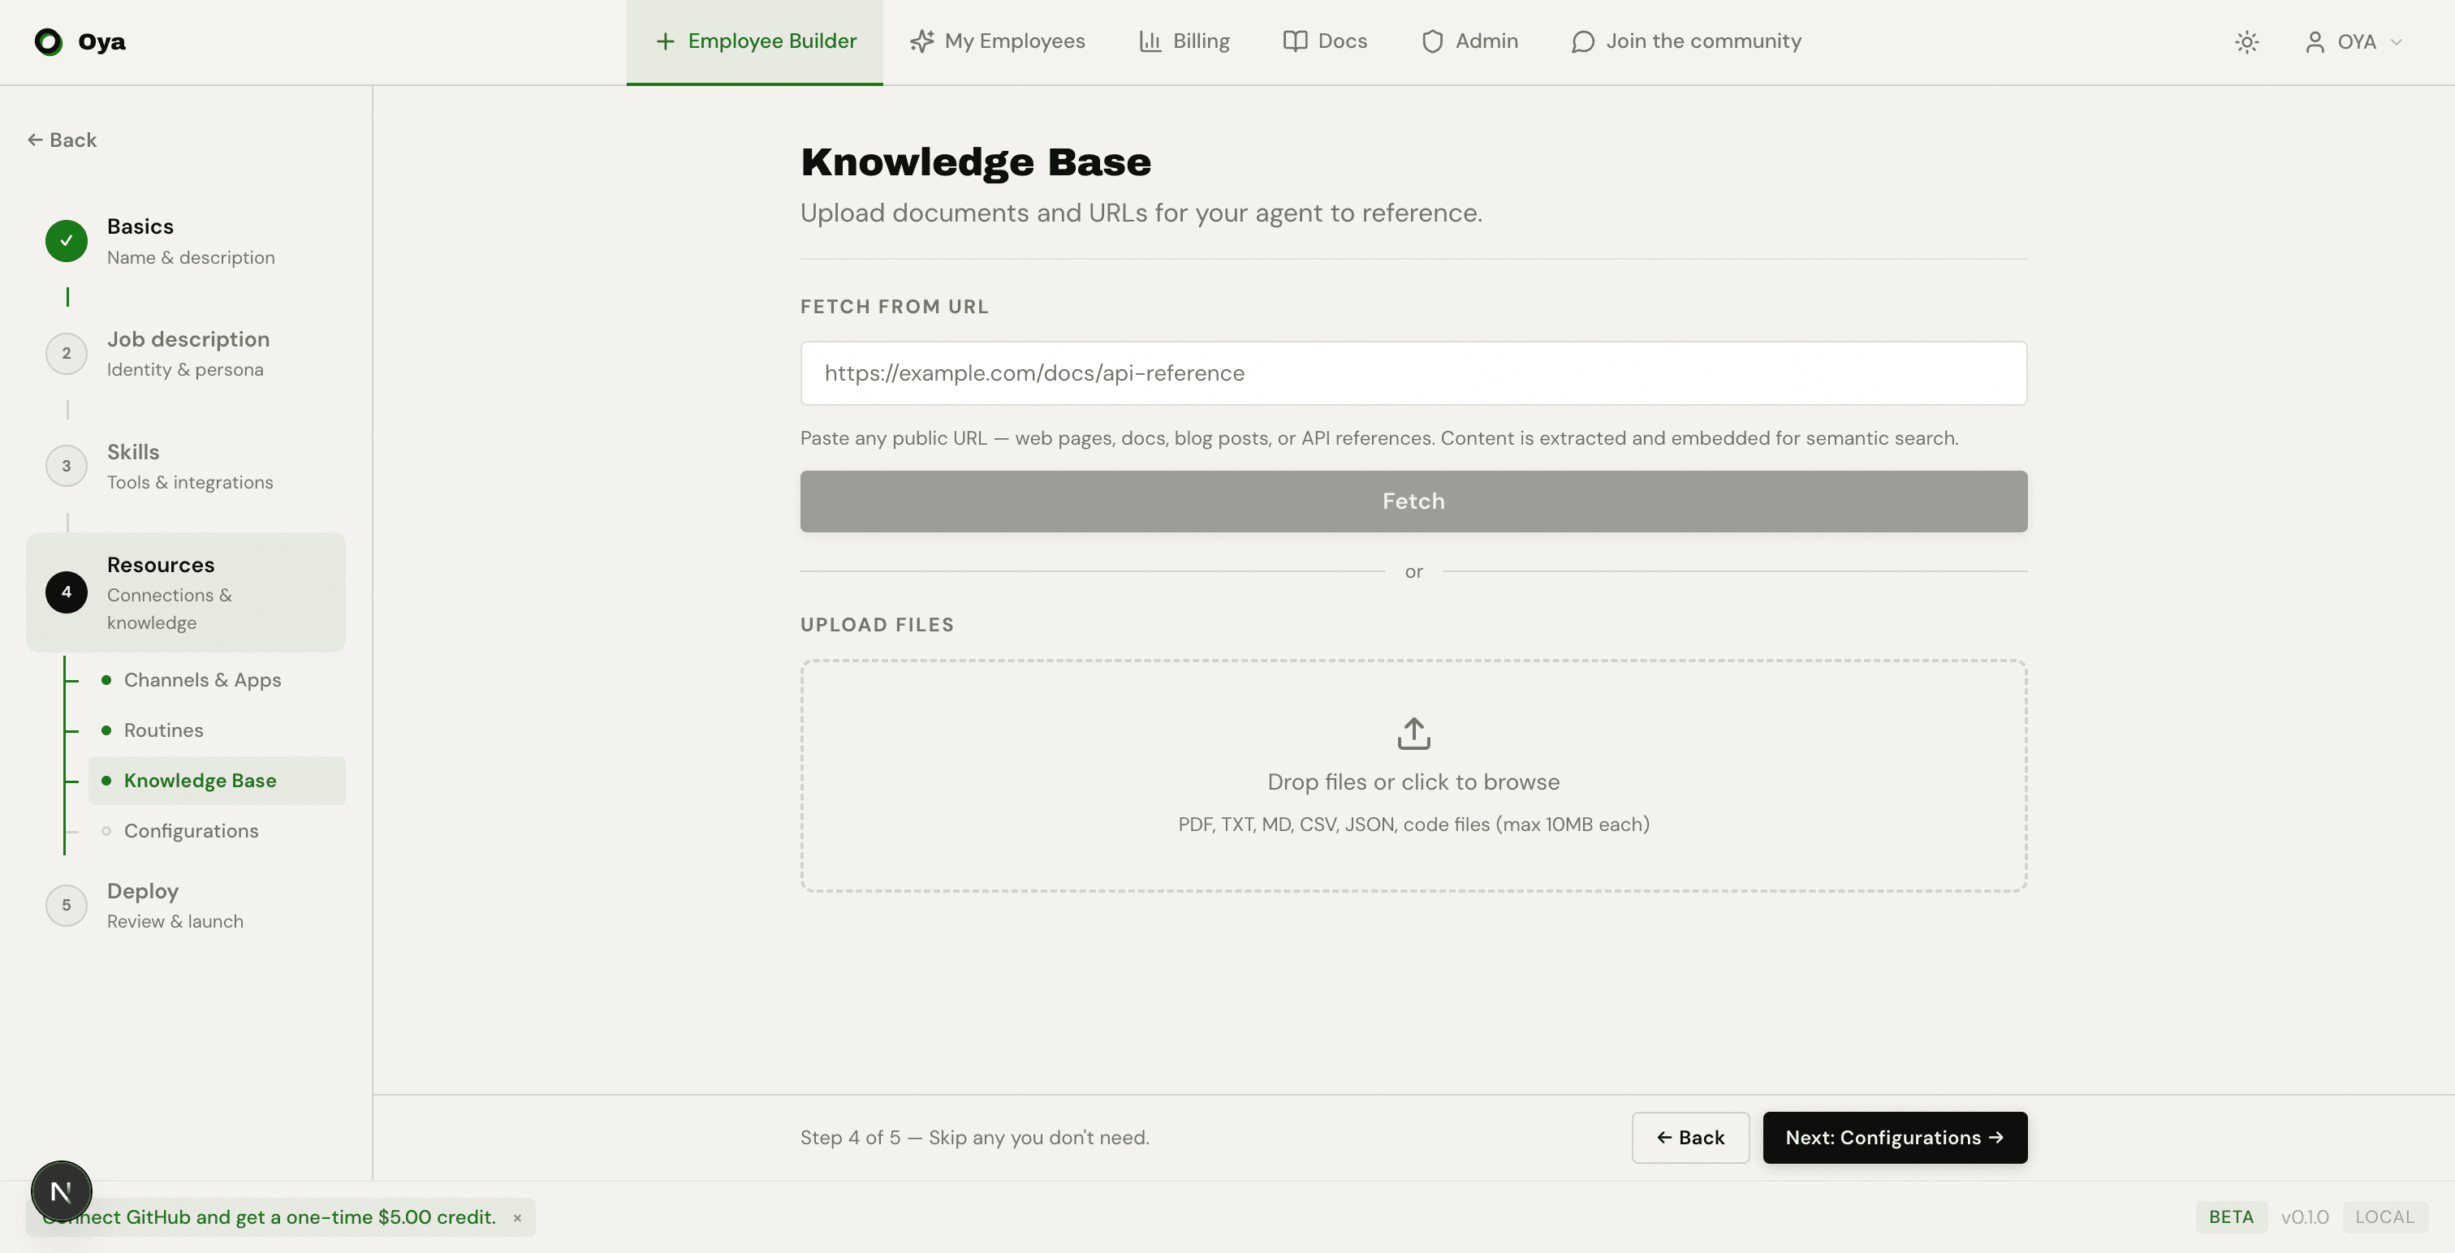Click the upload arrow icon in dropzone
This screenshot has height=1253, width=2455.
[x=1413, y=733]
